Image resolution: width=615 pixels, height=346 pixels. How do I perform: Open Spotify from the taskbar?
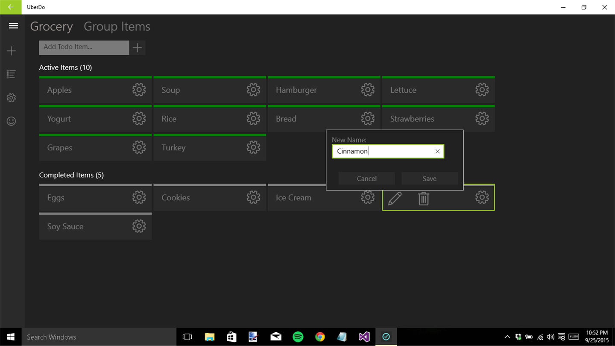pos(298,337)
